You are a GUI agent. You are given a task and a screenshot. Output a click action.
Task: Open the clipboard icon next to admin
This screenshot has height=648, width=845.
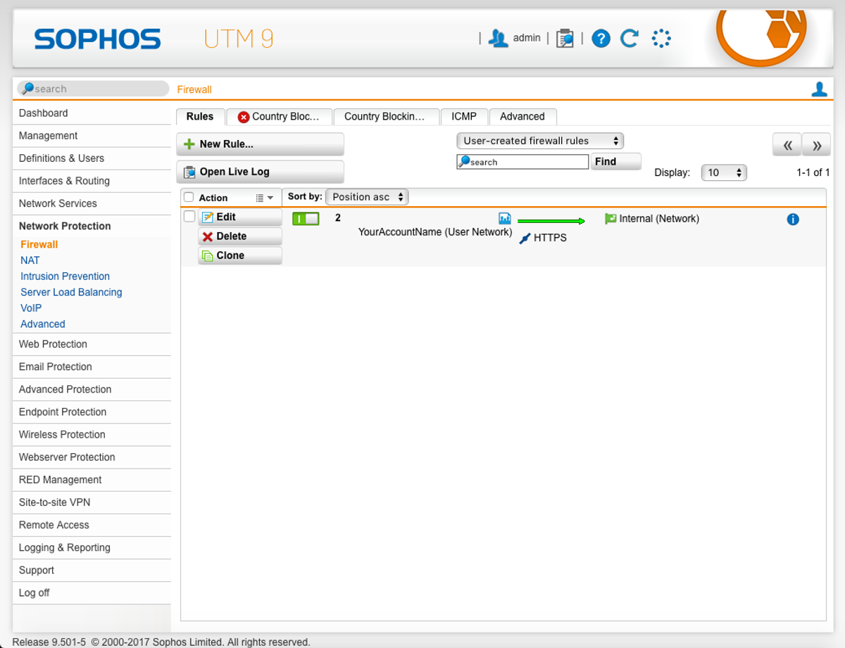point(565,38)
